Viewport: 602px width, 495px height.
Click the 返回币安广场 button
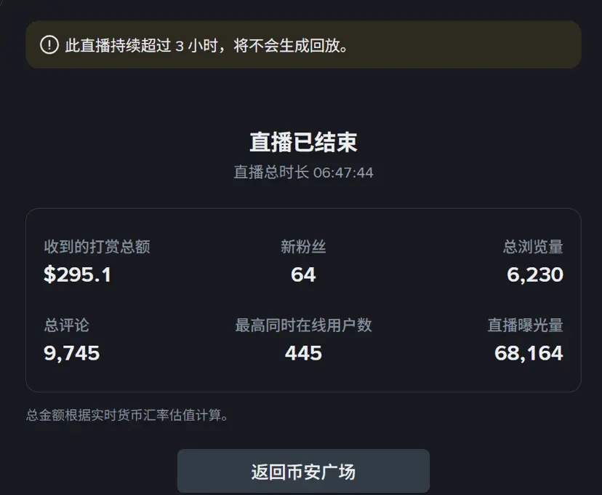point(303,471)
